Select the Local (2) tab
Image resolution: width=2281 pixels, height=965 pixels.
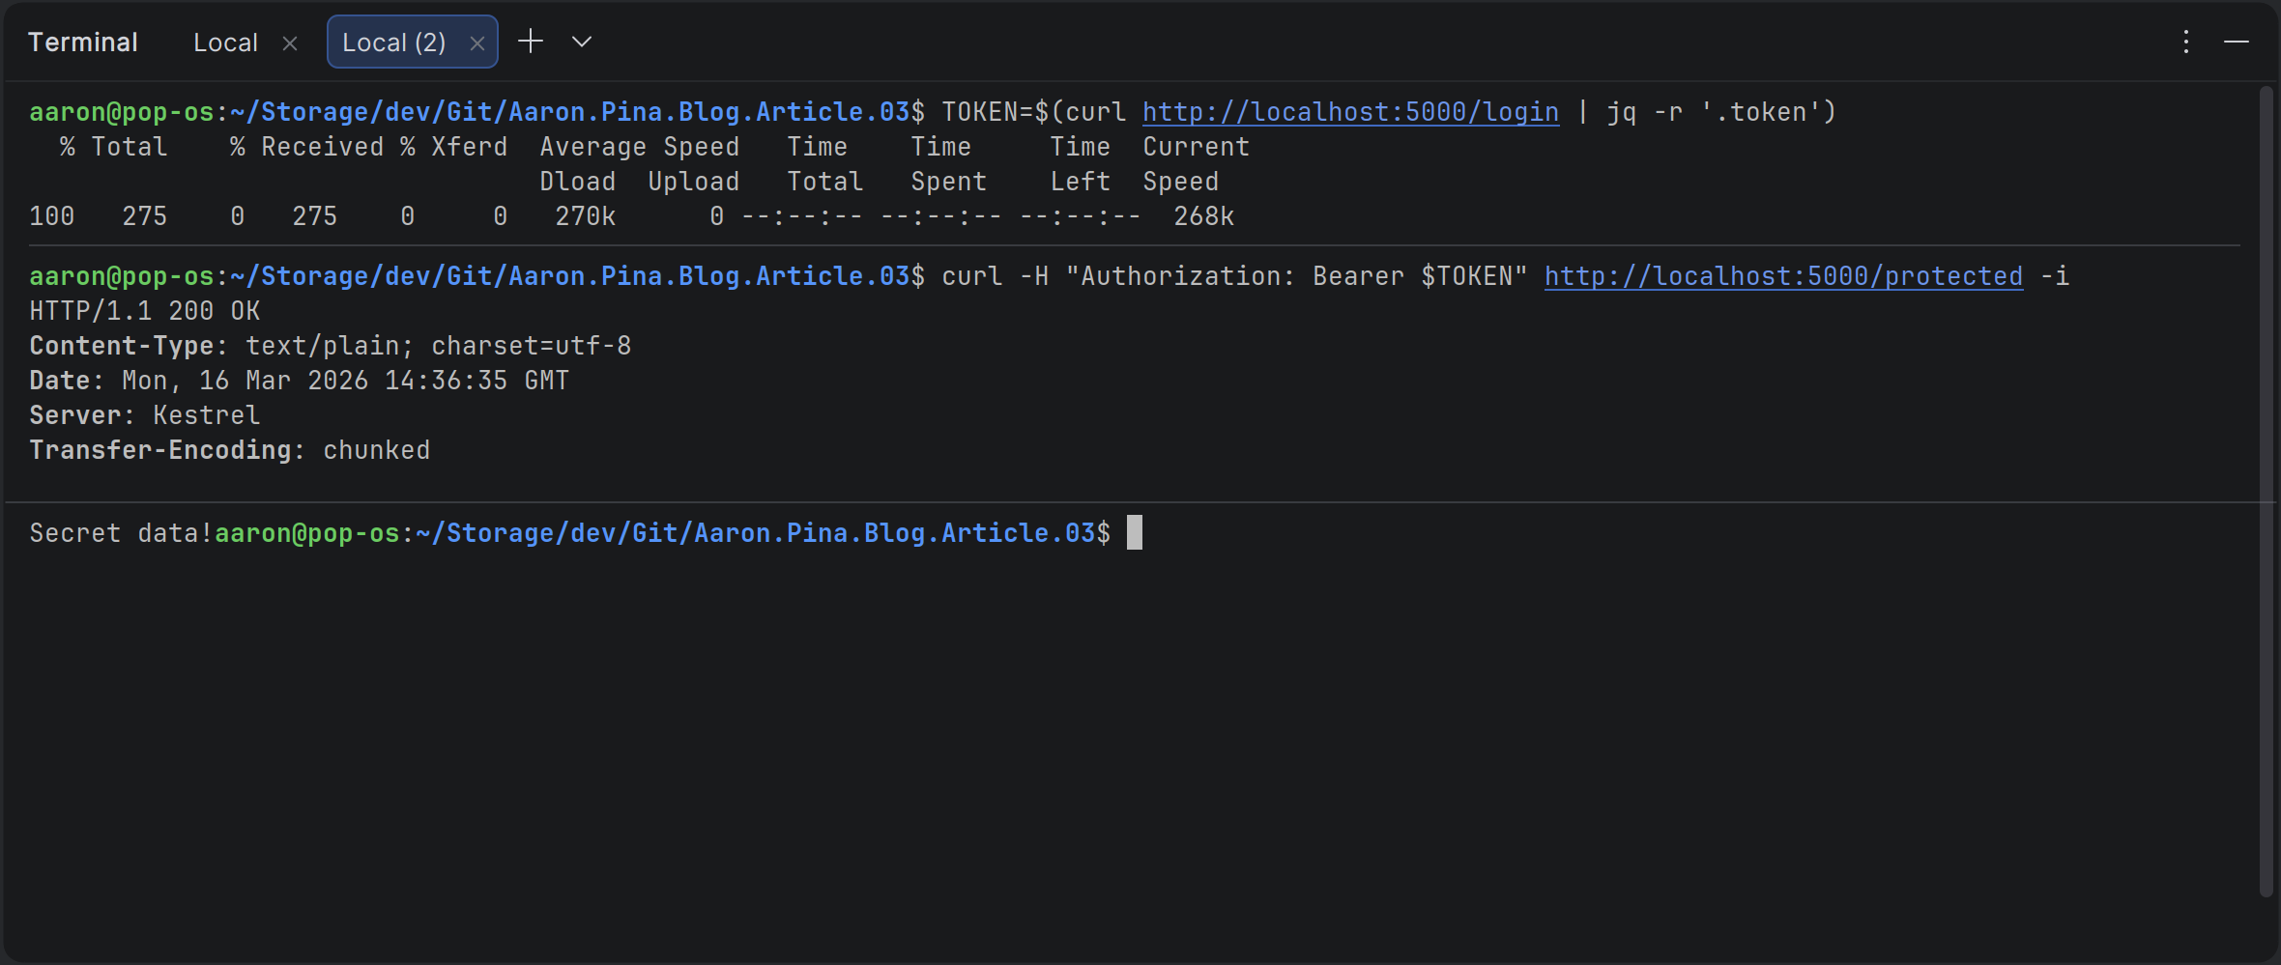click(x=393, y=43)
